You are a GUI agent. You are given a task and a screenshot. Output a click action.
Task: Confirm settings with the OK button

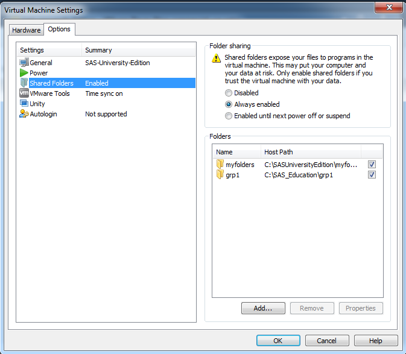click(278, 341)
